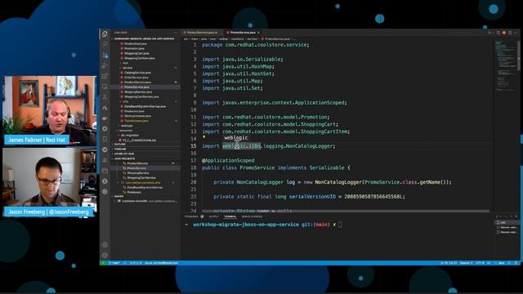Viewport: 523px width, 294px height.
Task: Open ShoppingCartService.java in the Explorer
Action: tap(141, 96)
